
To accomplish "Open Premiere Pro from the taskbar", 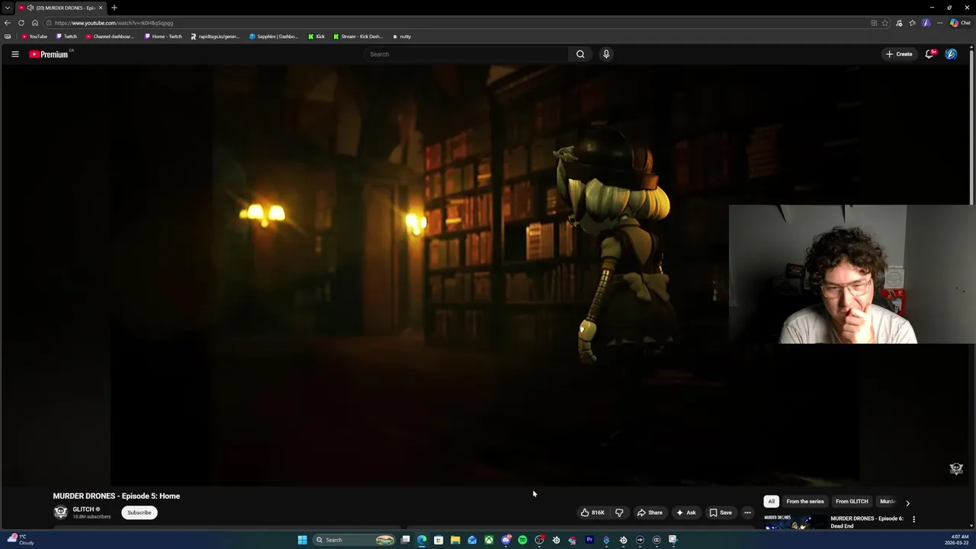I will tap(589, 540).
